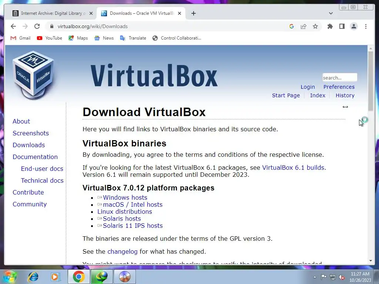
Task: Open the Control Collaborati... bookmark
Action: pos(177,38)
